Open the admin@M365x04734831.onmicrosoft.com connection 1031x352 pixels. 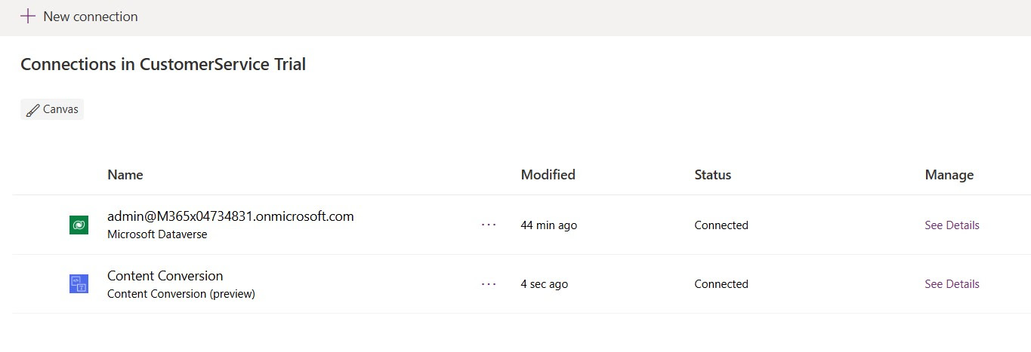click(x=230, y=216)
